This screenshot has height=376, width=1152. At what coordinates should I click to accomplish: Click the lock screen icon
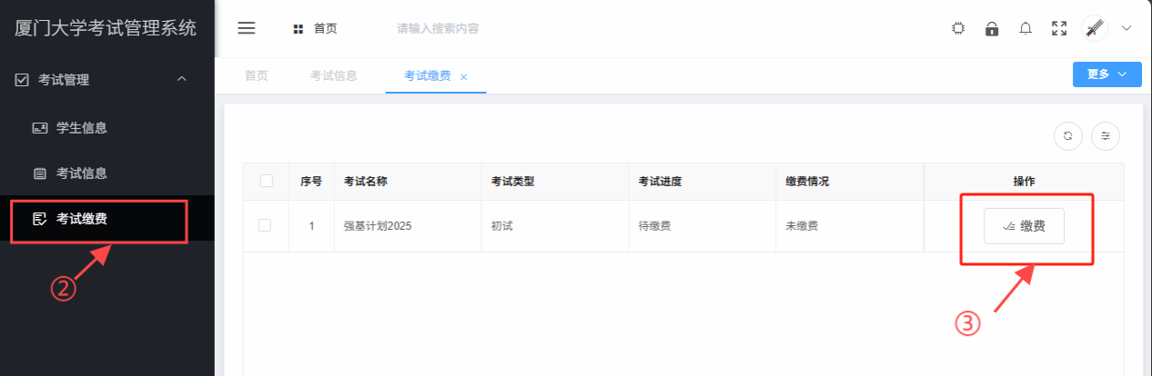click(992, 28)
